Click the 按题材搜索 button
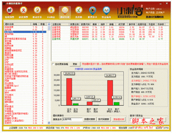 [x=90, y=119]
